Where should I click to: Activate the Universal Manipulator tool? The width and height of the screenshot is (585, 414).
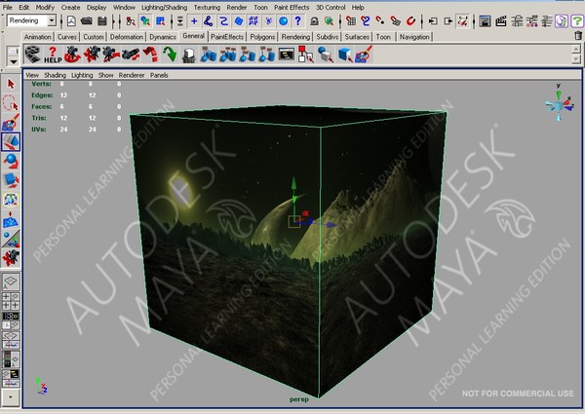click(x=11, y=200)
